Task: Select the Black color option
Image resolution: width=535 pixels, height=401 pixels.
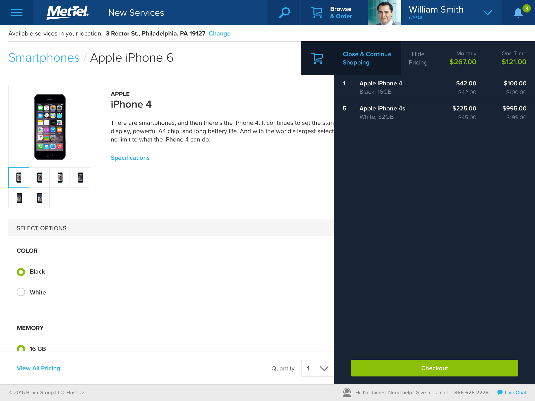Action: [21, 272]
